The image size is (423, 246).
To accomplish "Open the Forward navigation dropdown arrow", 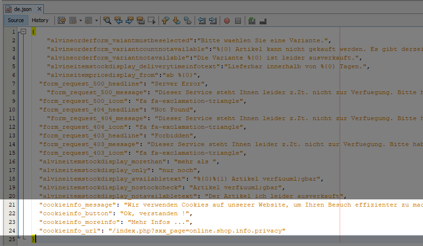I will 96,21.
